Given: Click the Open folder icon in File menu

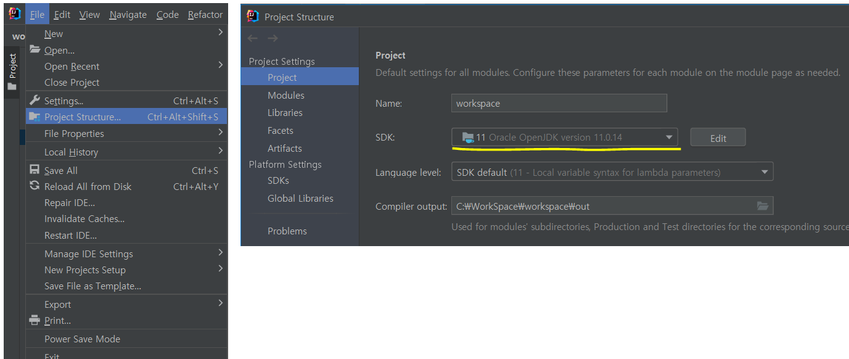Looking at the screenshot, I should (35, 50).
